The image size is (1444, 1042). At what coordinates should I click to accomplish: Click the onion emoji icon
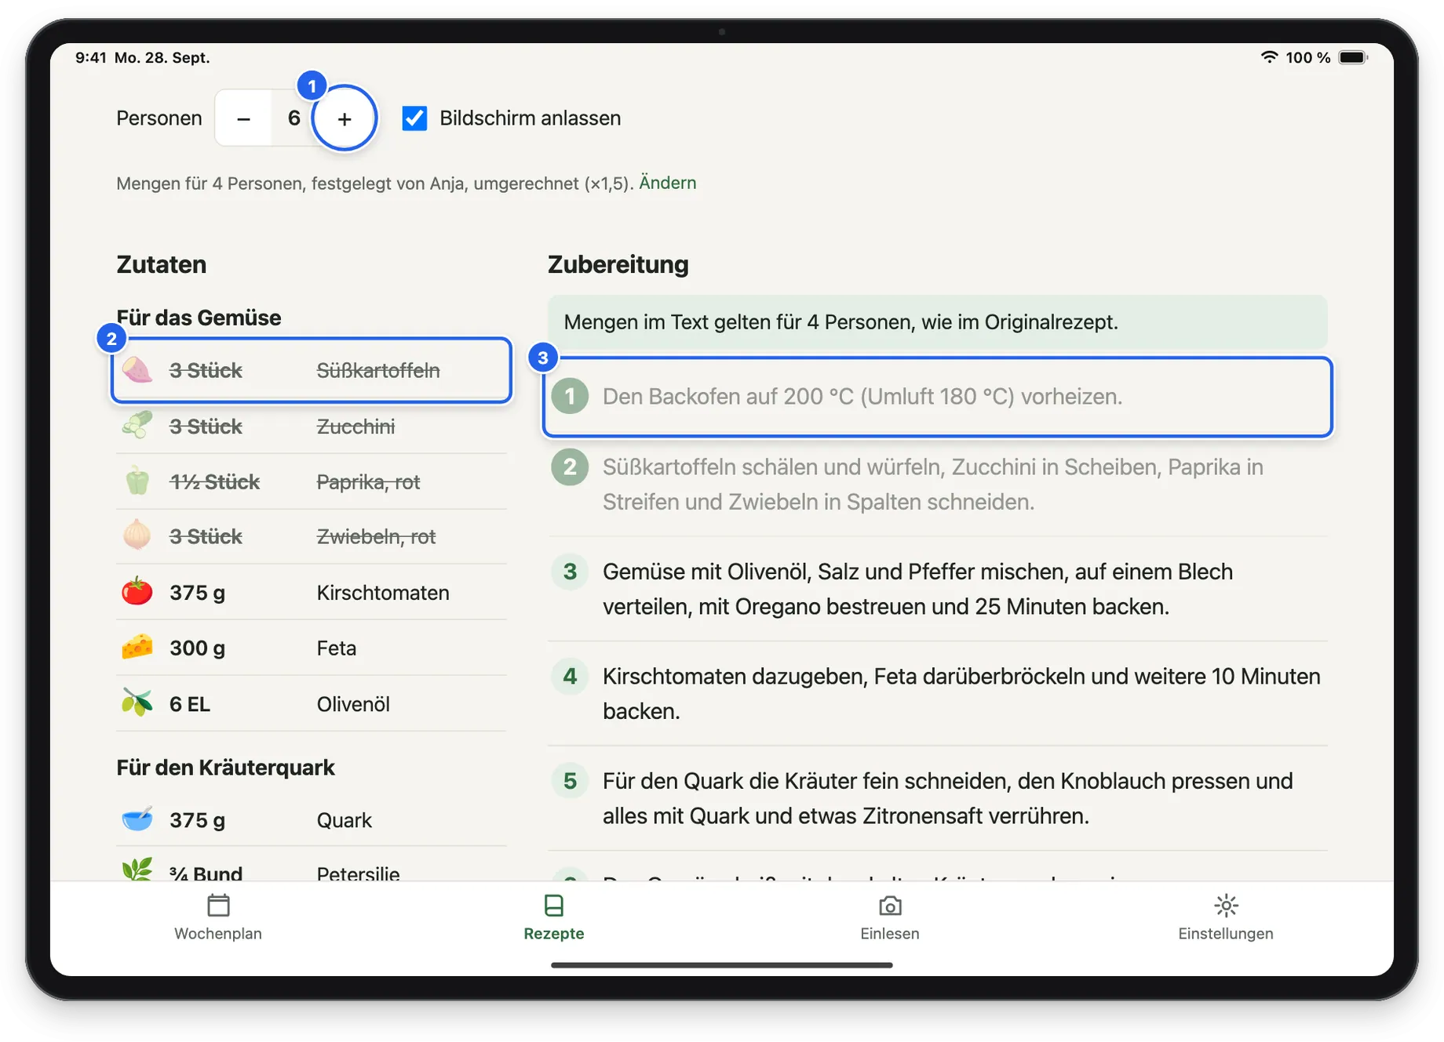tap(137, 536)
